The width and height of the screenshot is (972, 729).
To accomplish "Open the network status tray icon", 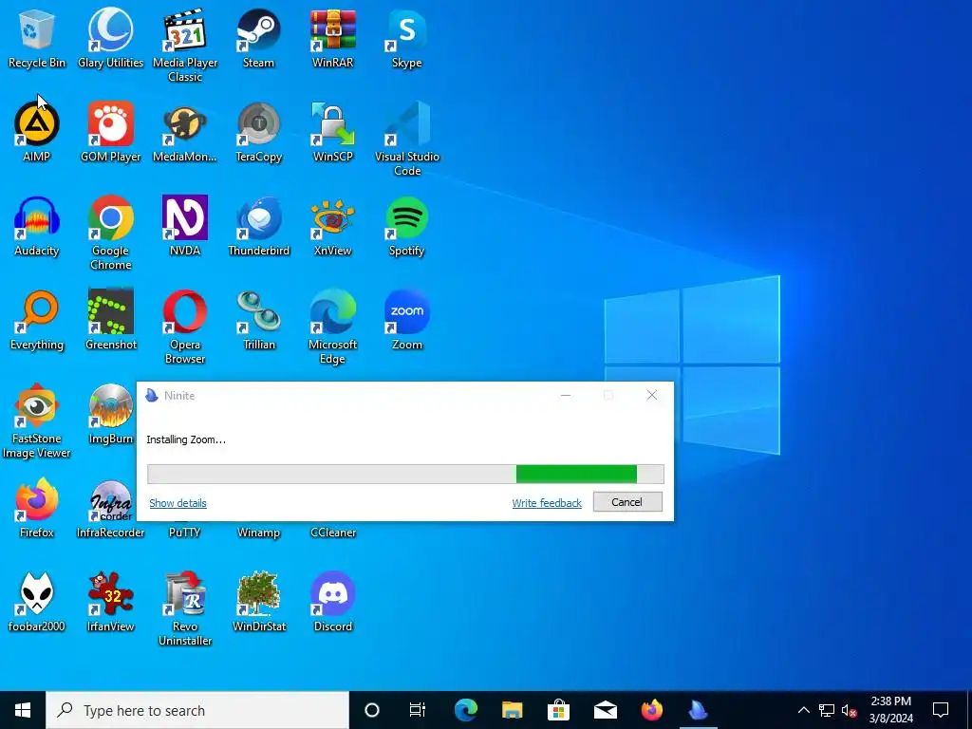I will tap(827, 710).
